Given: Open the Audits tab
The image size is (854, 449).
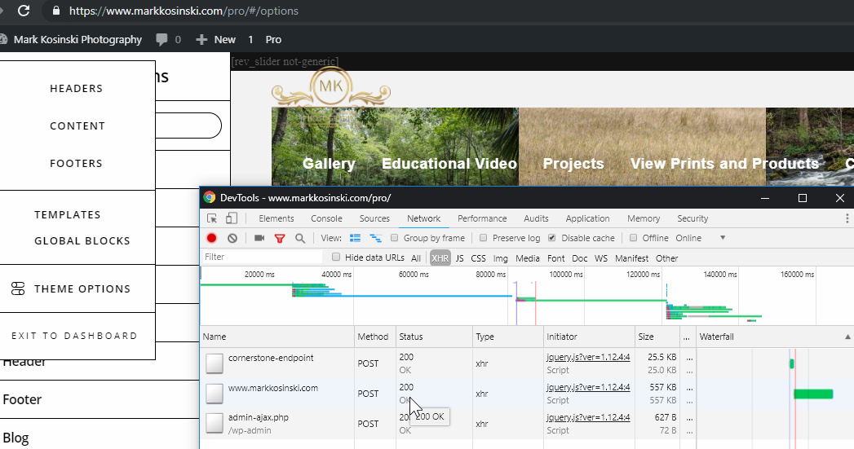Looking at the screenshot, I should click(x=536, y=218).
